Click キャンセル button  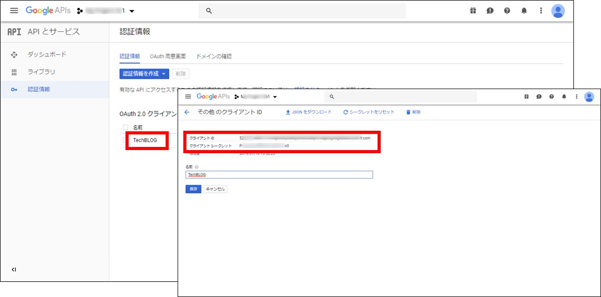215,189
